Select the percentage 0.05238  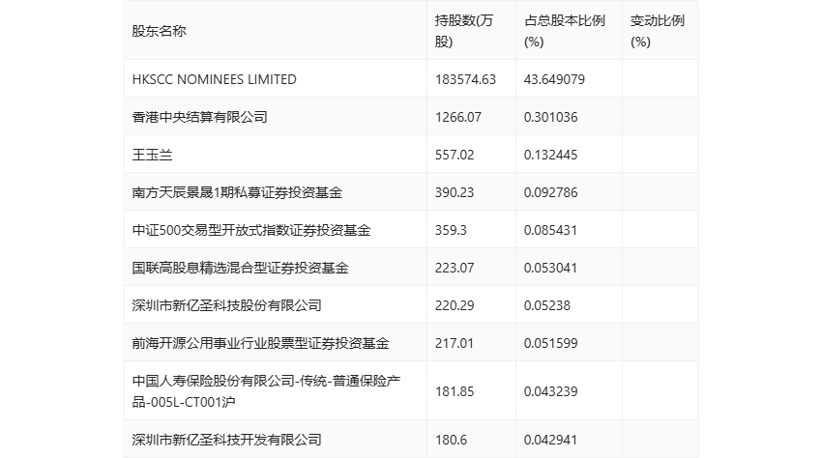click(x=546, y=305)
